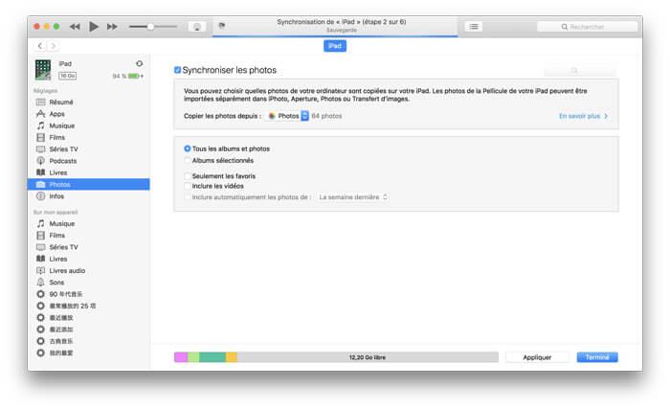Click the Terminé button
The image size is (670, 410).
(x=597, y=357)
